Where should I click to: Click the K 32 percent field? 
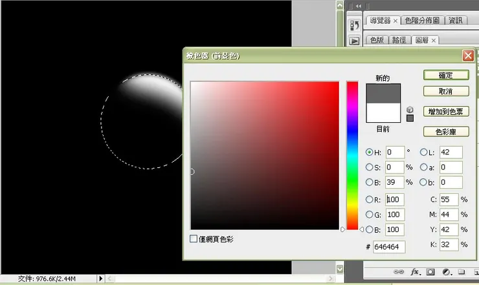point(449,244)
